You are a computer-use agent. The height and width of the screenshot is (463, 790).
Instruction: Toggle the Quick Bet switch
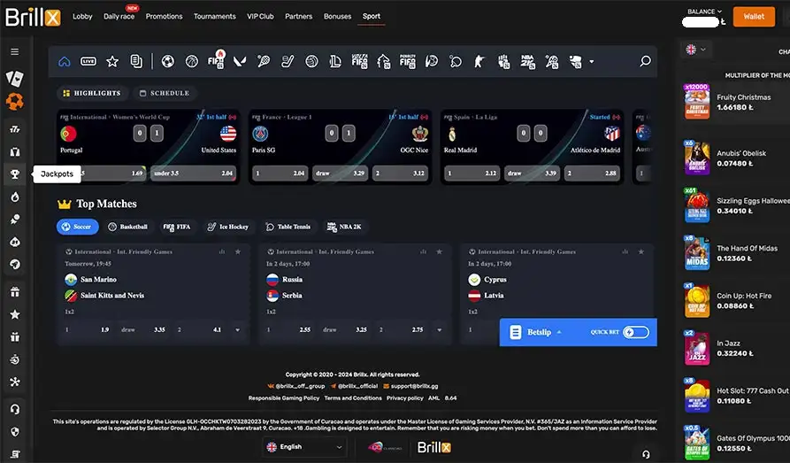point(636,332)
